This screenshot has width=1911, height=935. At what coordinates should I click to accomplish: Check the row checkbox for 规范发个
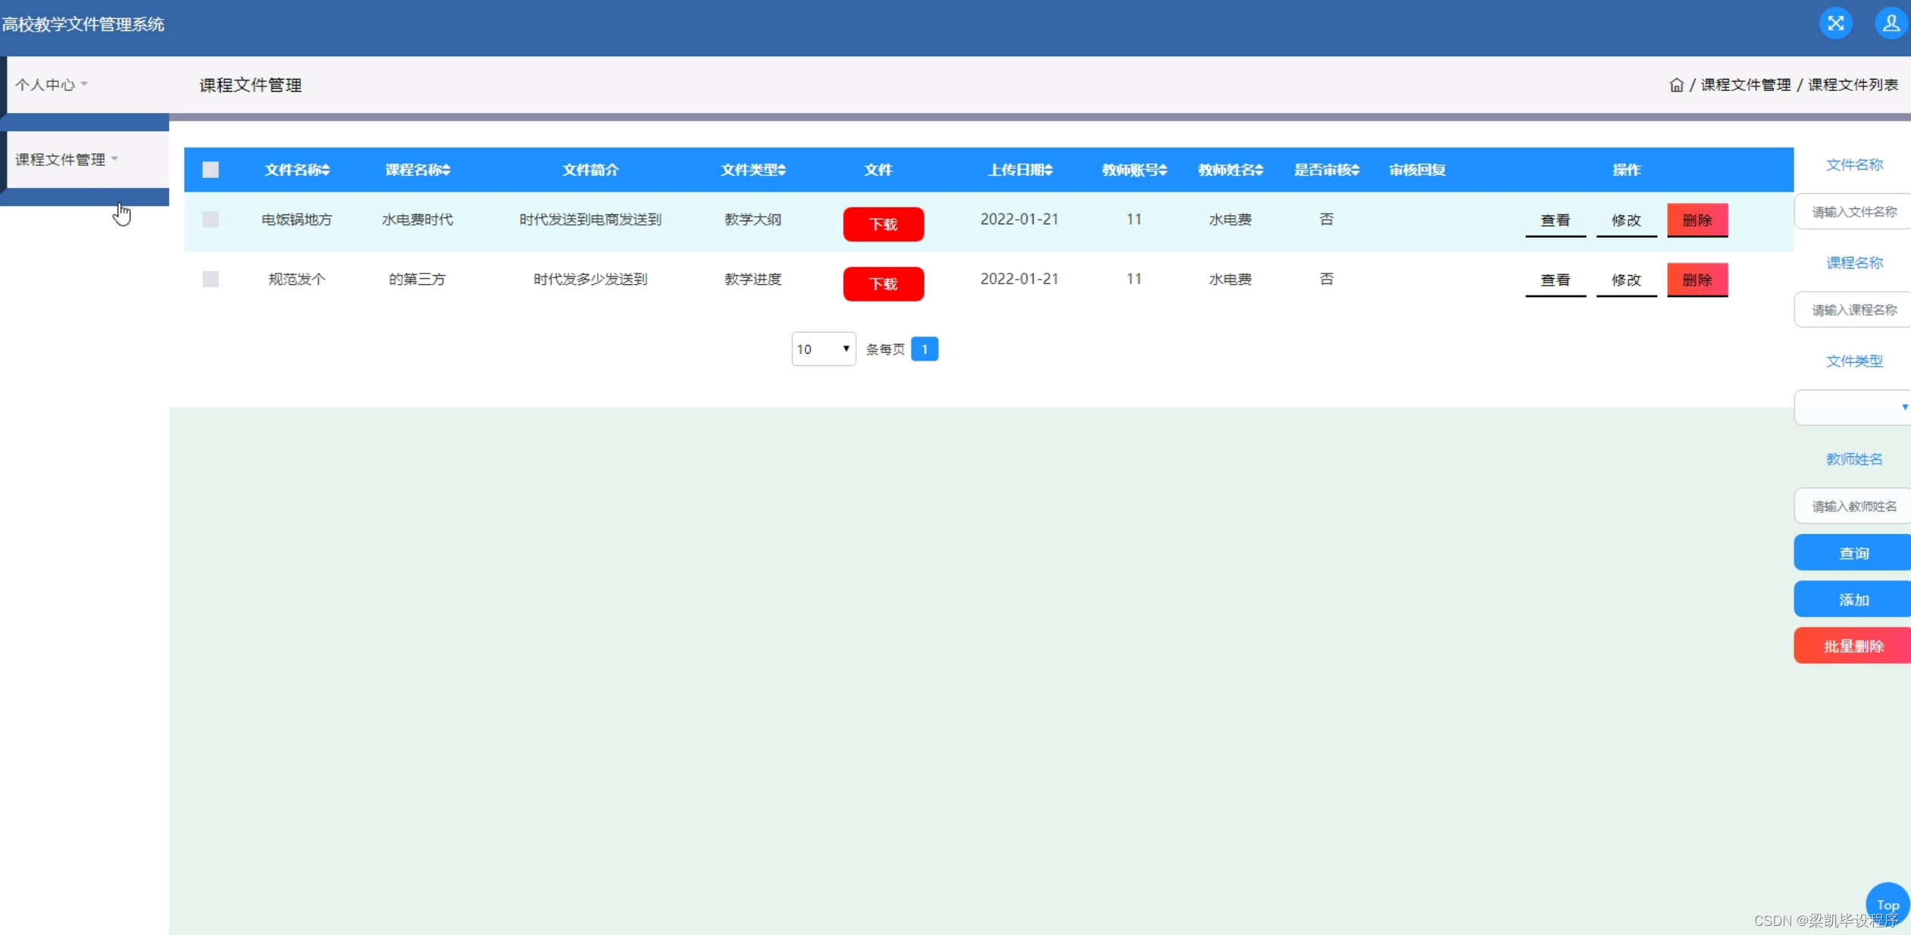[x=211, y=279]
